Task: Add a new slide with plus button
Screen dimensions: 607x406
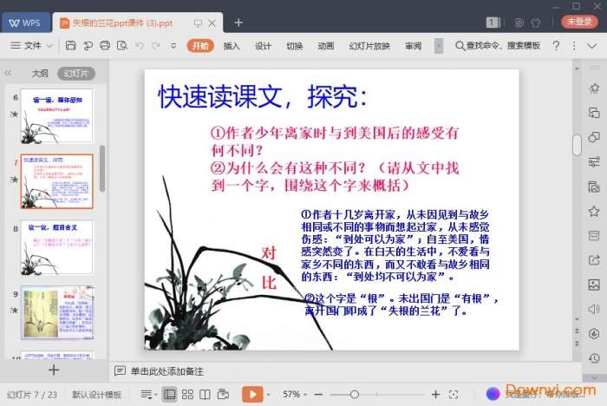Action: point(54,370)
